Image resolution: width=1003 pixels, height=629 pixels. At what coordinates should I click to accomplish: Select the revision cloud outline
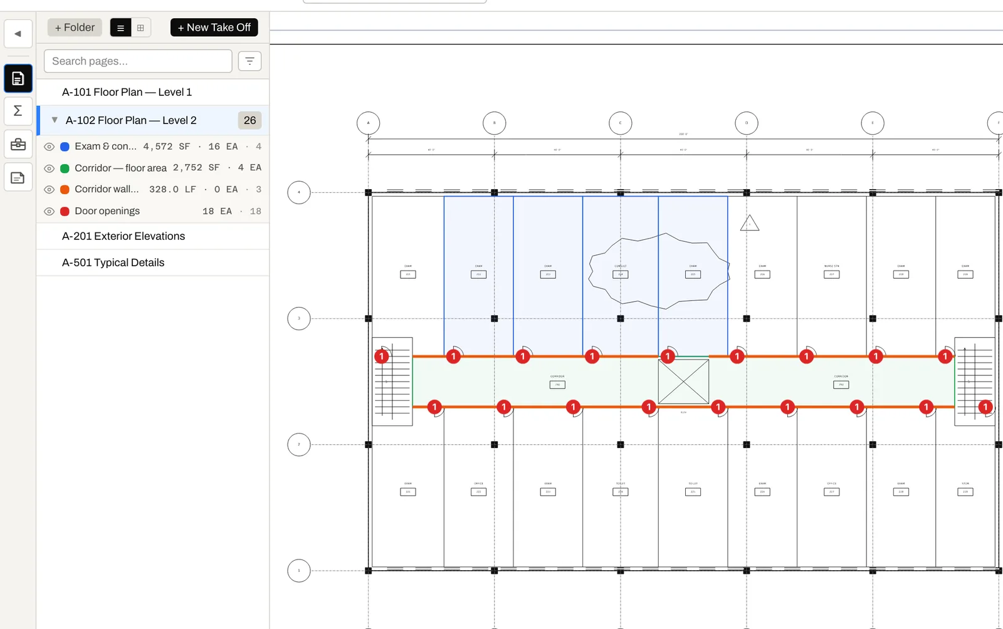[659, 271]
